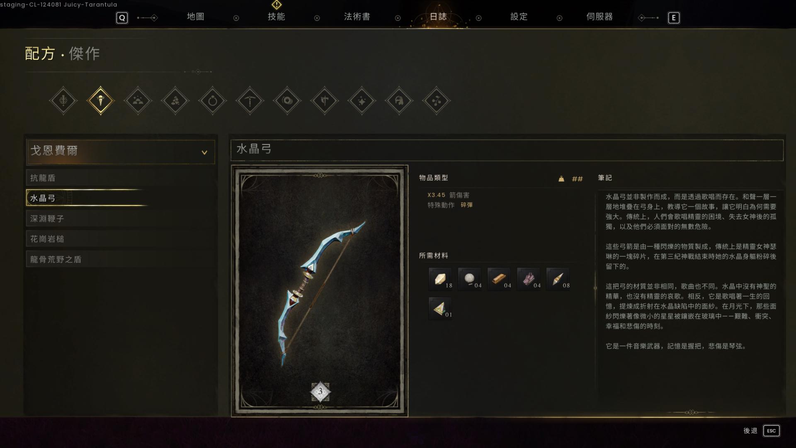Click the crystal bow card thumbnail

(320, 291)
